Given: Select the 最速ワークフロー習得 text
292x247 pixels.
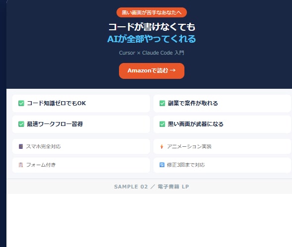Looking at the screenshot, I should (x=55, y=124).
